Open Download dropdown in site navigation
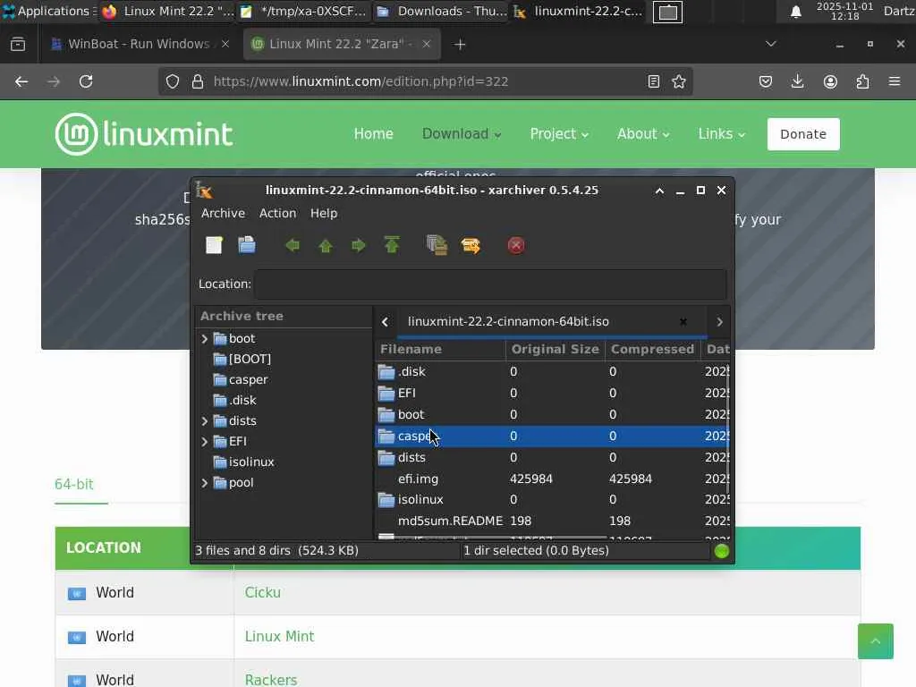The width and height of the screenshot is (916, 687). [462, 134]
